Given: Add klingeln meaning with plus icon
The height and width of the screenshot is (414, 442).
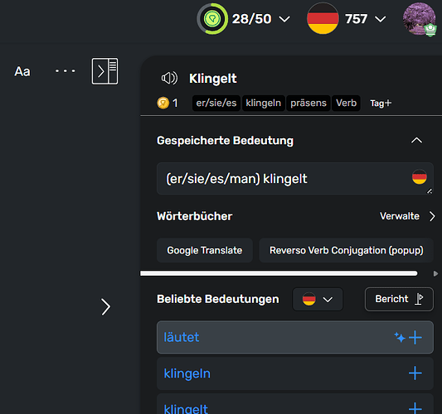Looking at the screenshot, I should coord(415,373).
